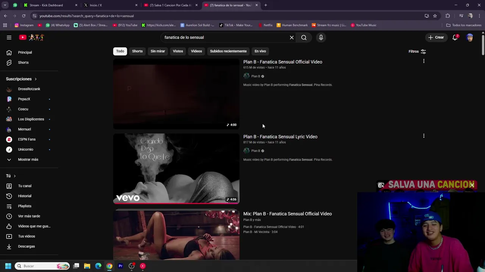Open YouTube account avatar menu
This screenshot has height=272, width=485.
pyautogui.click(x=470, y=37)
